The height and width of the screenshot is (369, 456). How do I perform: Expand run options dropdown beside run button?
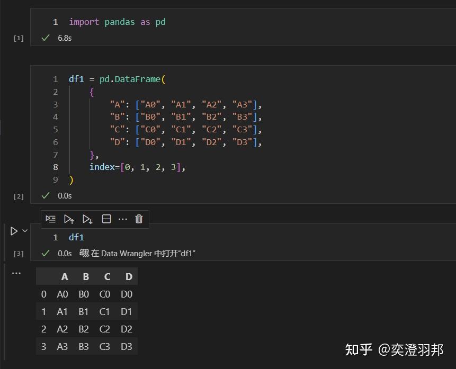[x=24, y=231]
